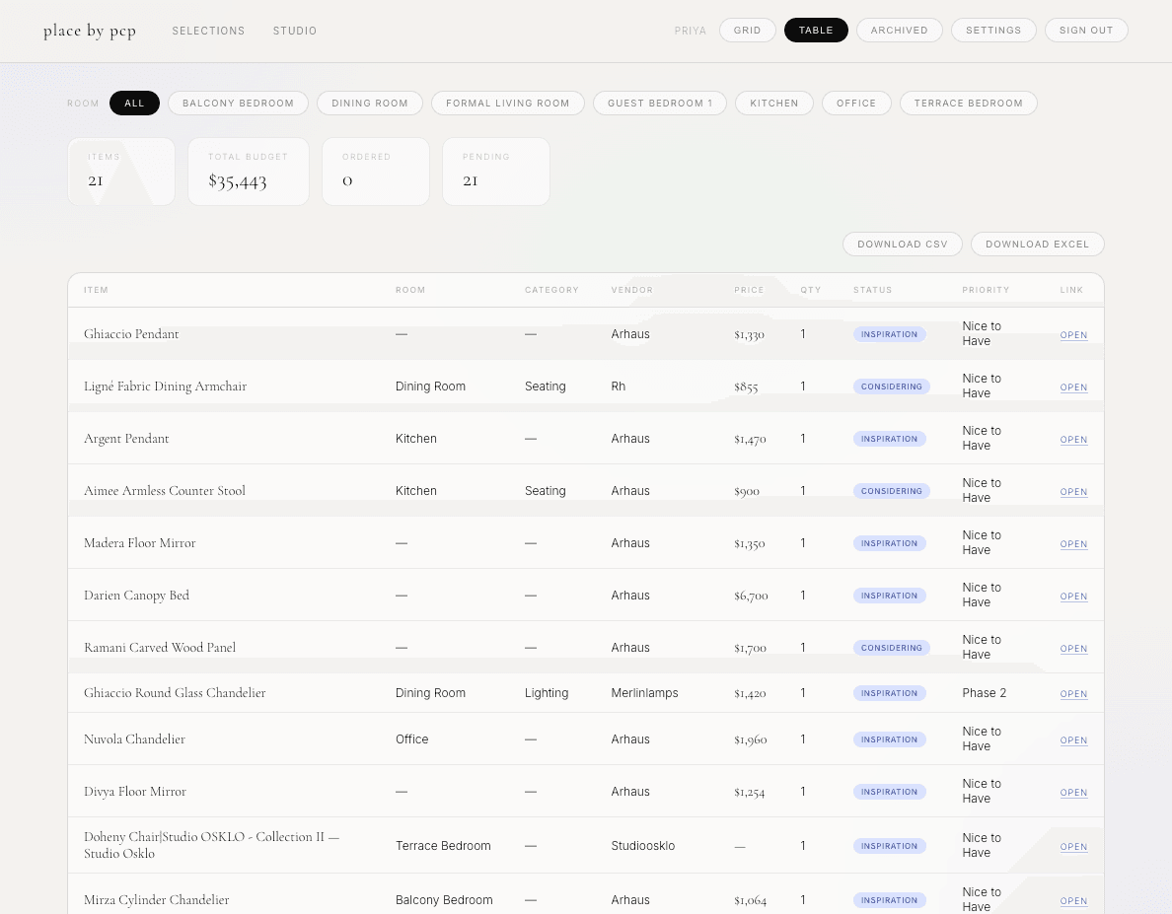Click Inspiration status of Darien Canopy Bed
Screen dimensions: 1172x914
(x=890, y=596)
